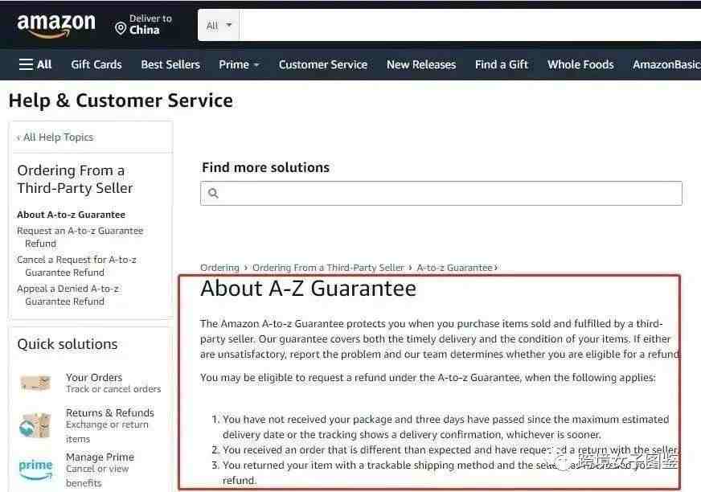The width and height of the screenshot is (701, 492).
Task: Click the Find more solutions heading
Action: click(x=265, y=167)
